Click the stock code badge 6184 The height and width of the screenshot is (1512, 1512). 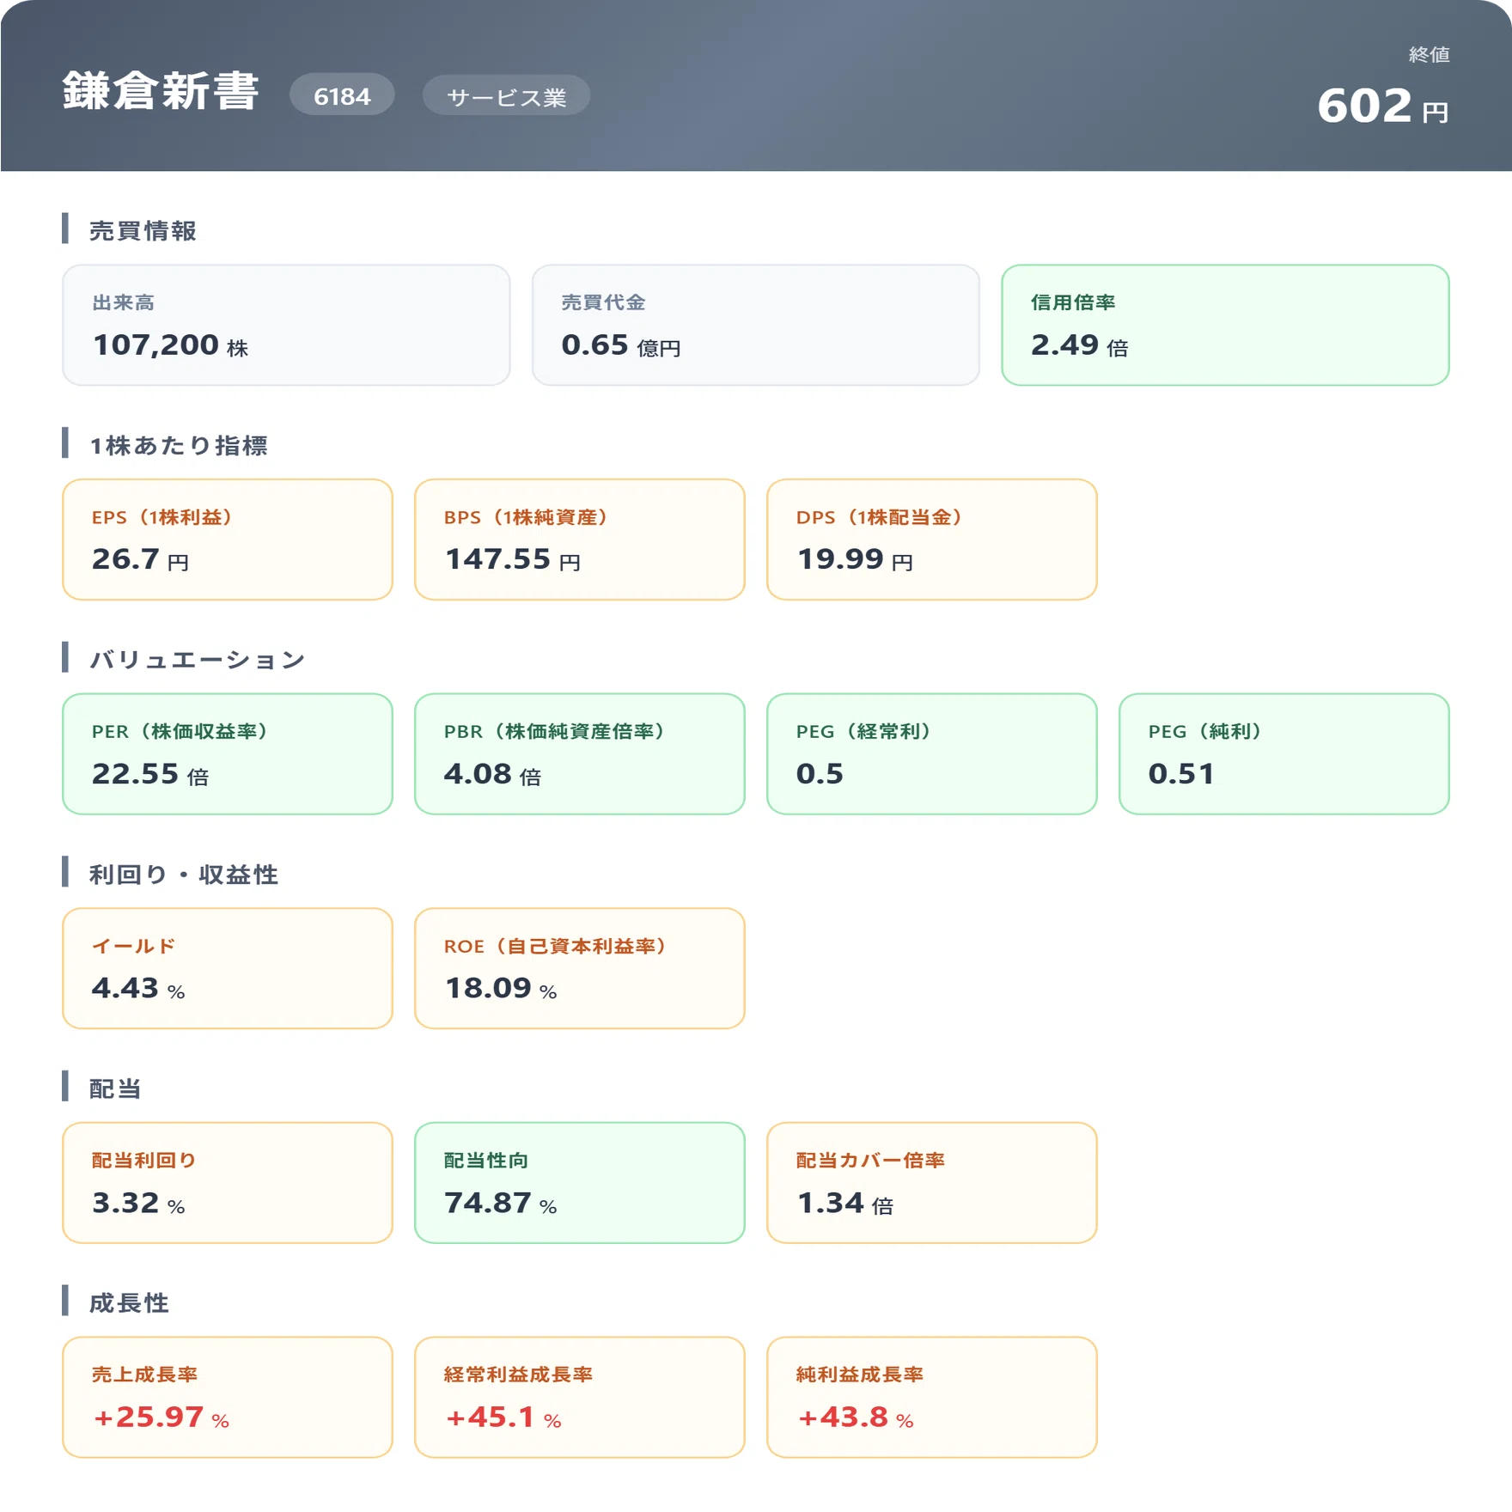tap(342, 95)
